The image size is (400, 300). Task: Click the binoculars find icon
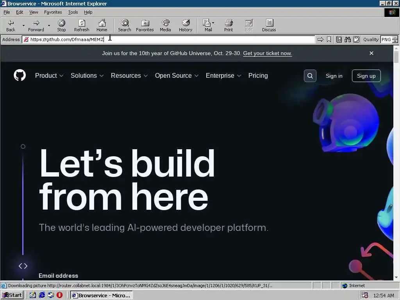click(347, 39)
